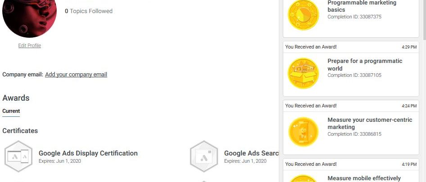
Task: Click the 0 Topics Followed text
Action: click(x=89, y=11)
